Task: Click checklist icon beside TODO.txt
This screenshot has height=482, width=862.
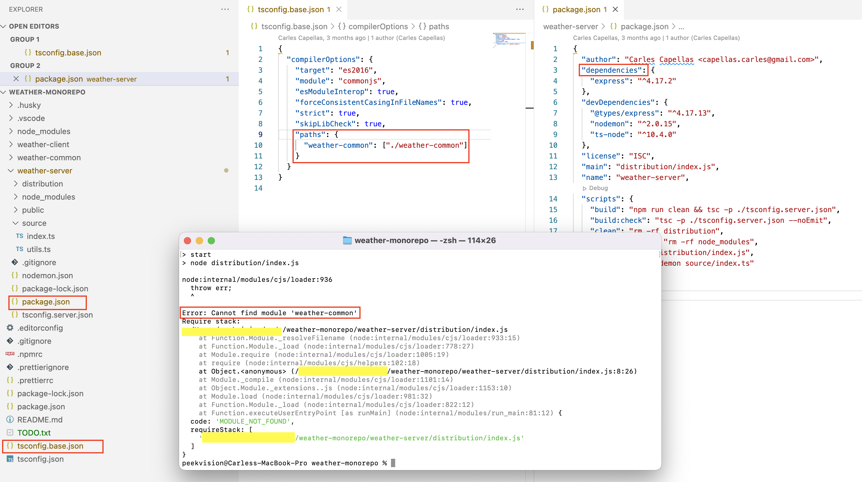Action: (10, 433)
